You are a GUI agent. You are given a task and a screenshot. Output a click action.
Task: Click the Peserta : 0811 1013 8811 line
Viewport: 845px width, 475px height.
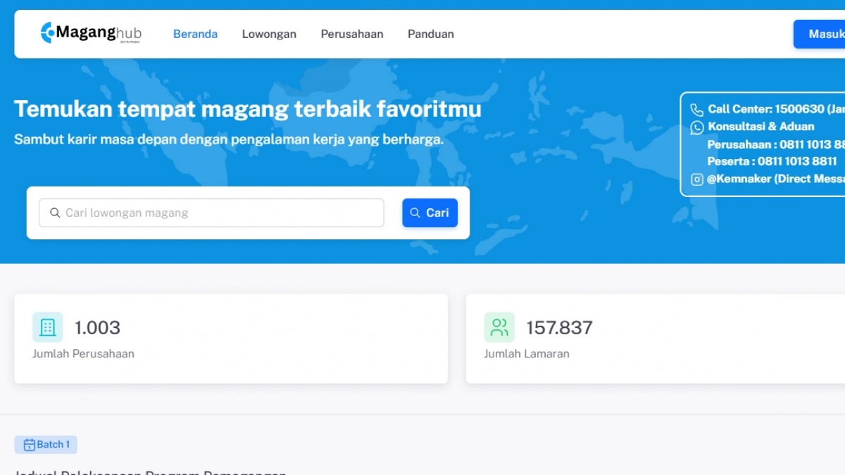click(x=772, y=161)
